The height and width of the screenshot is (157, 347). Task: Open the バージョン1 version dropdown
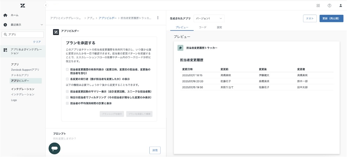209,19
